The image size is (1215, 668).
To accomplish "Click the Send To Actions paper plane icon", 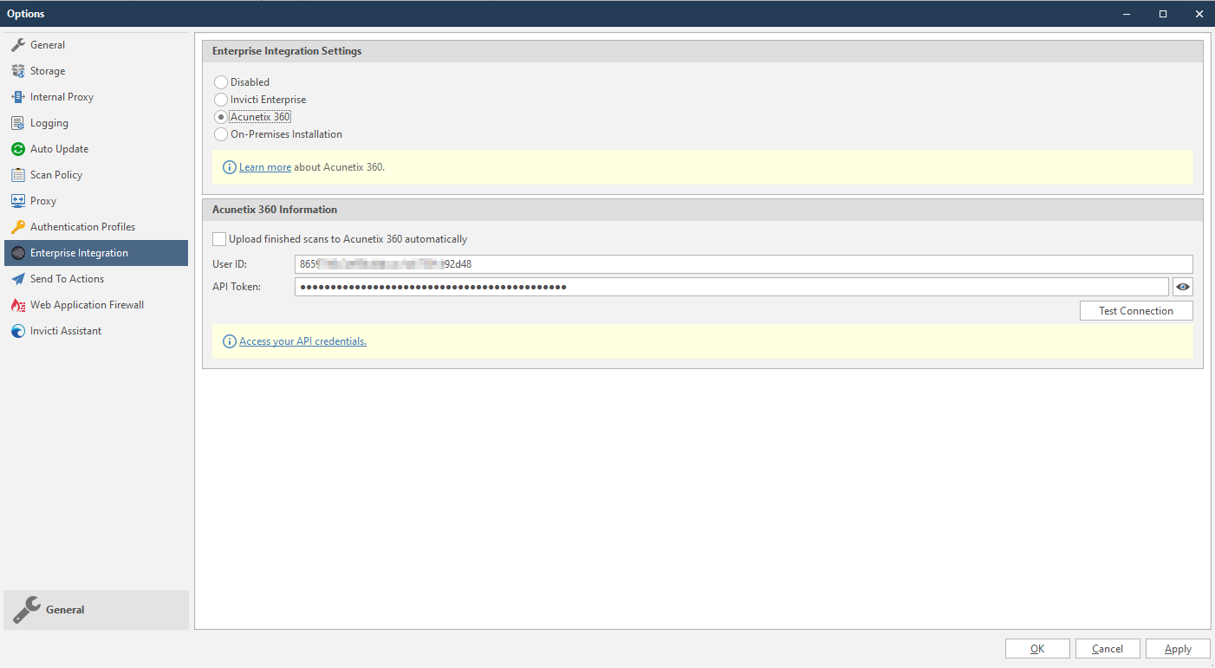I will point(17,279).
